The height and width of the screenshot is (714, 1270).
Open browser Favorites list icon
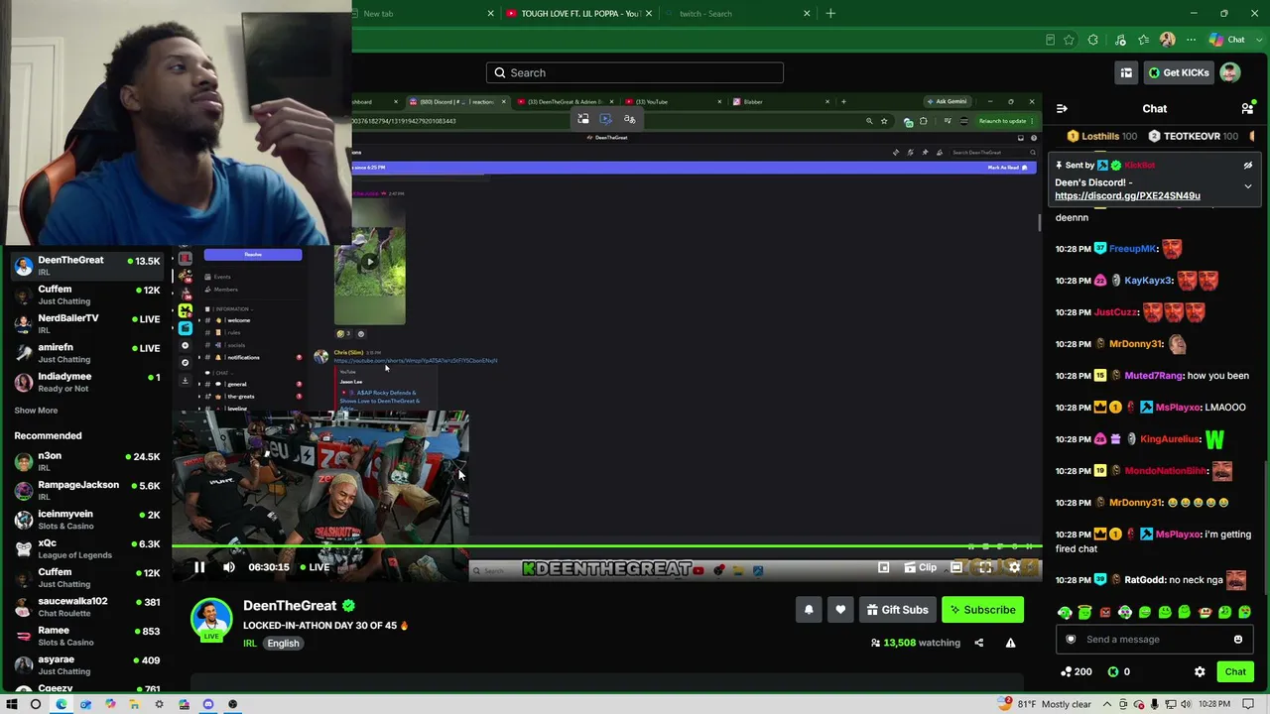pos(1144,40)
